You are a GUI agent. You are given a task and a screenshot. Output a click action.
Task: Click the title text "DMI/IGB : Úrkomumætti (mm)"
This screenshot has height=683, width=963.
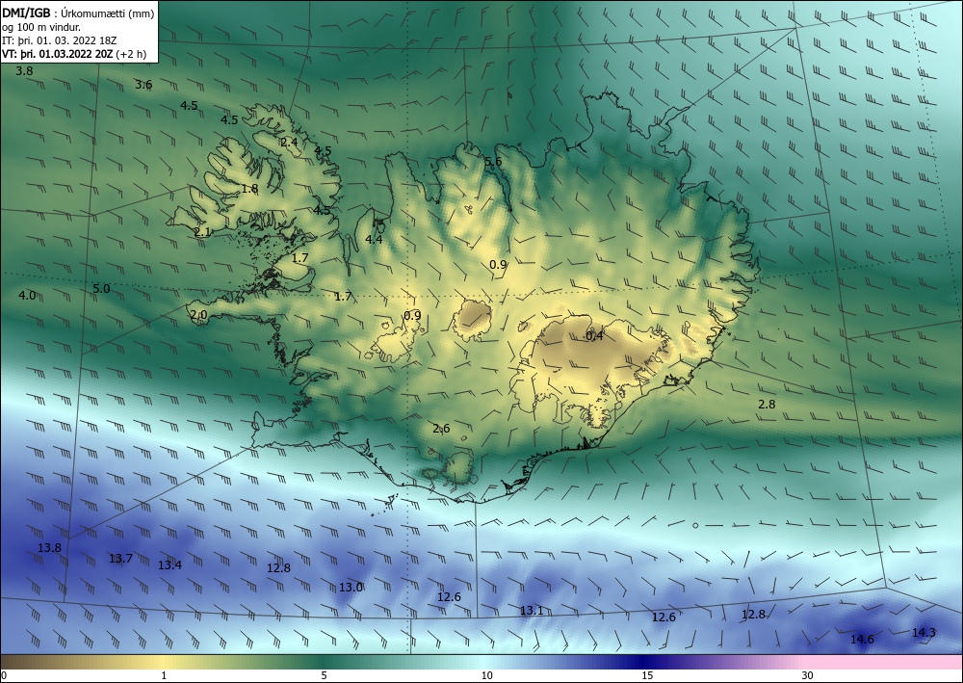coord(78,13)
